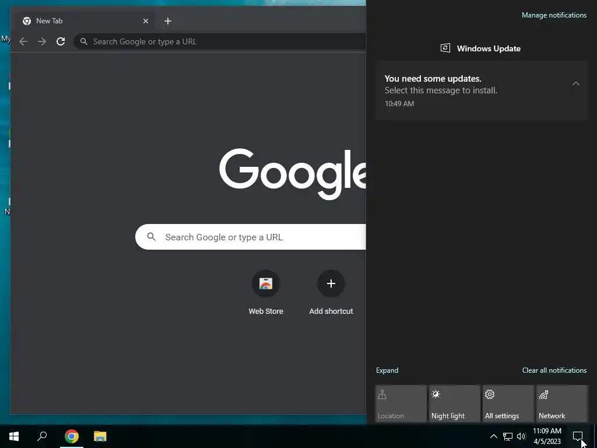The width and height of the screenshot is (597, 448).
Task: Open the Windows Start menu
Action: pos(14,436)
